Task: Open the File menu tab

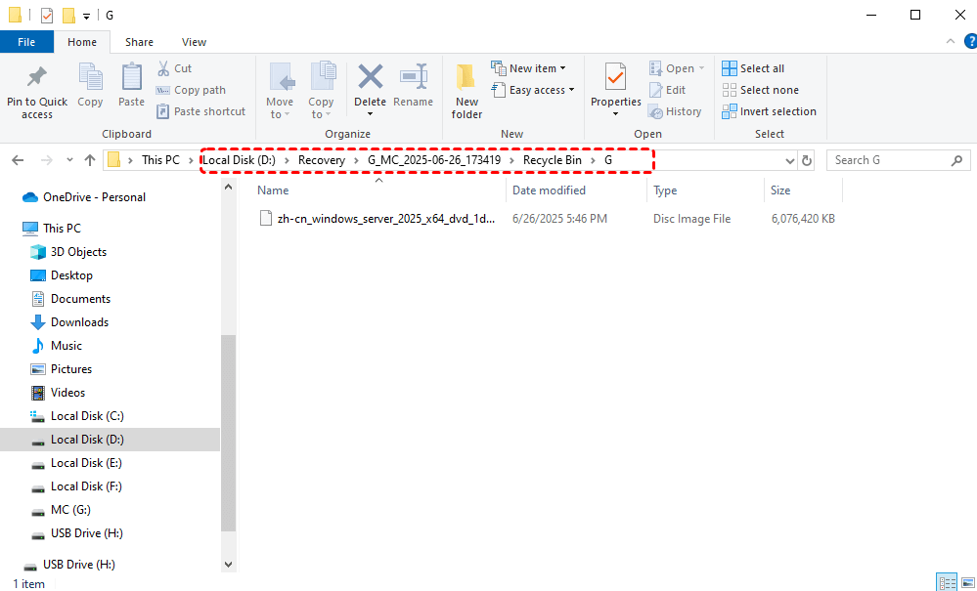Action: 26,42
